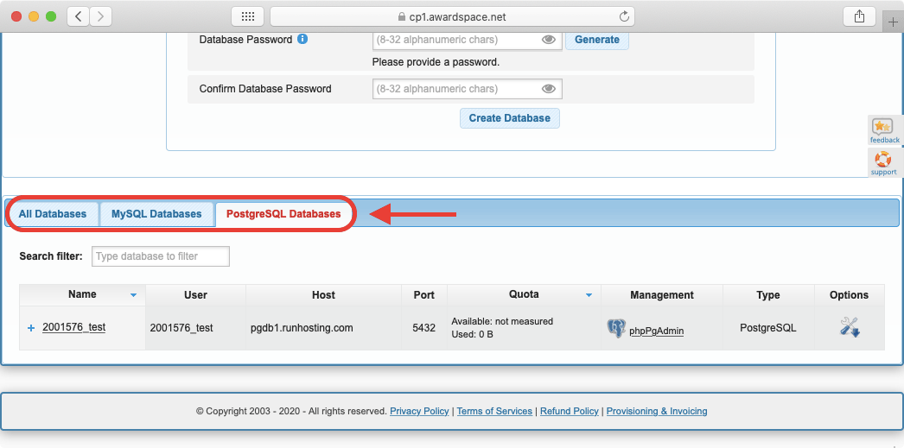Open the Privacy Policy link
Image resolution: width=904 pixels, height=448 pixels.
pos(419,411)
